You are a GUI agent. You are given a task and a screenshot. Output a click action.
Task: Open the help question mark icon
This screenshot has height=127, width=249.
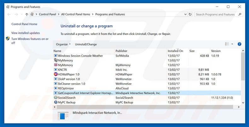tap(240, 44)
